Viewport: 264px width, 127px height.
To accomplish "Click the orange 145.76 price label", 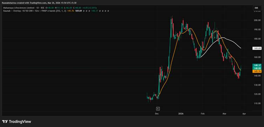I will tap(257, 72).
